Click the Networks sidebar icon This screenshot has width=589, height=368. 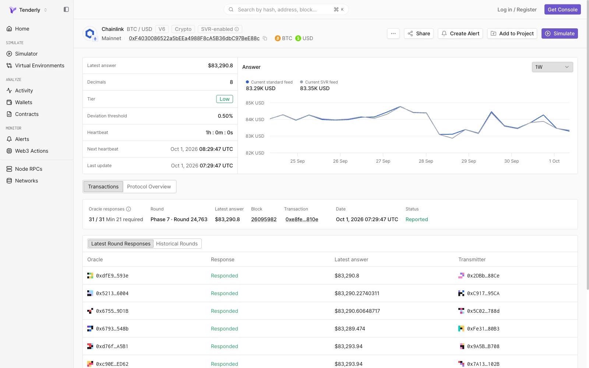point(9,181)
